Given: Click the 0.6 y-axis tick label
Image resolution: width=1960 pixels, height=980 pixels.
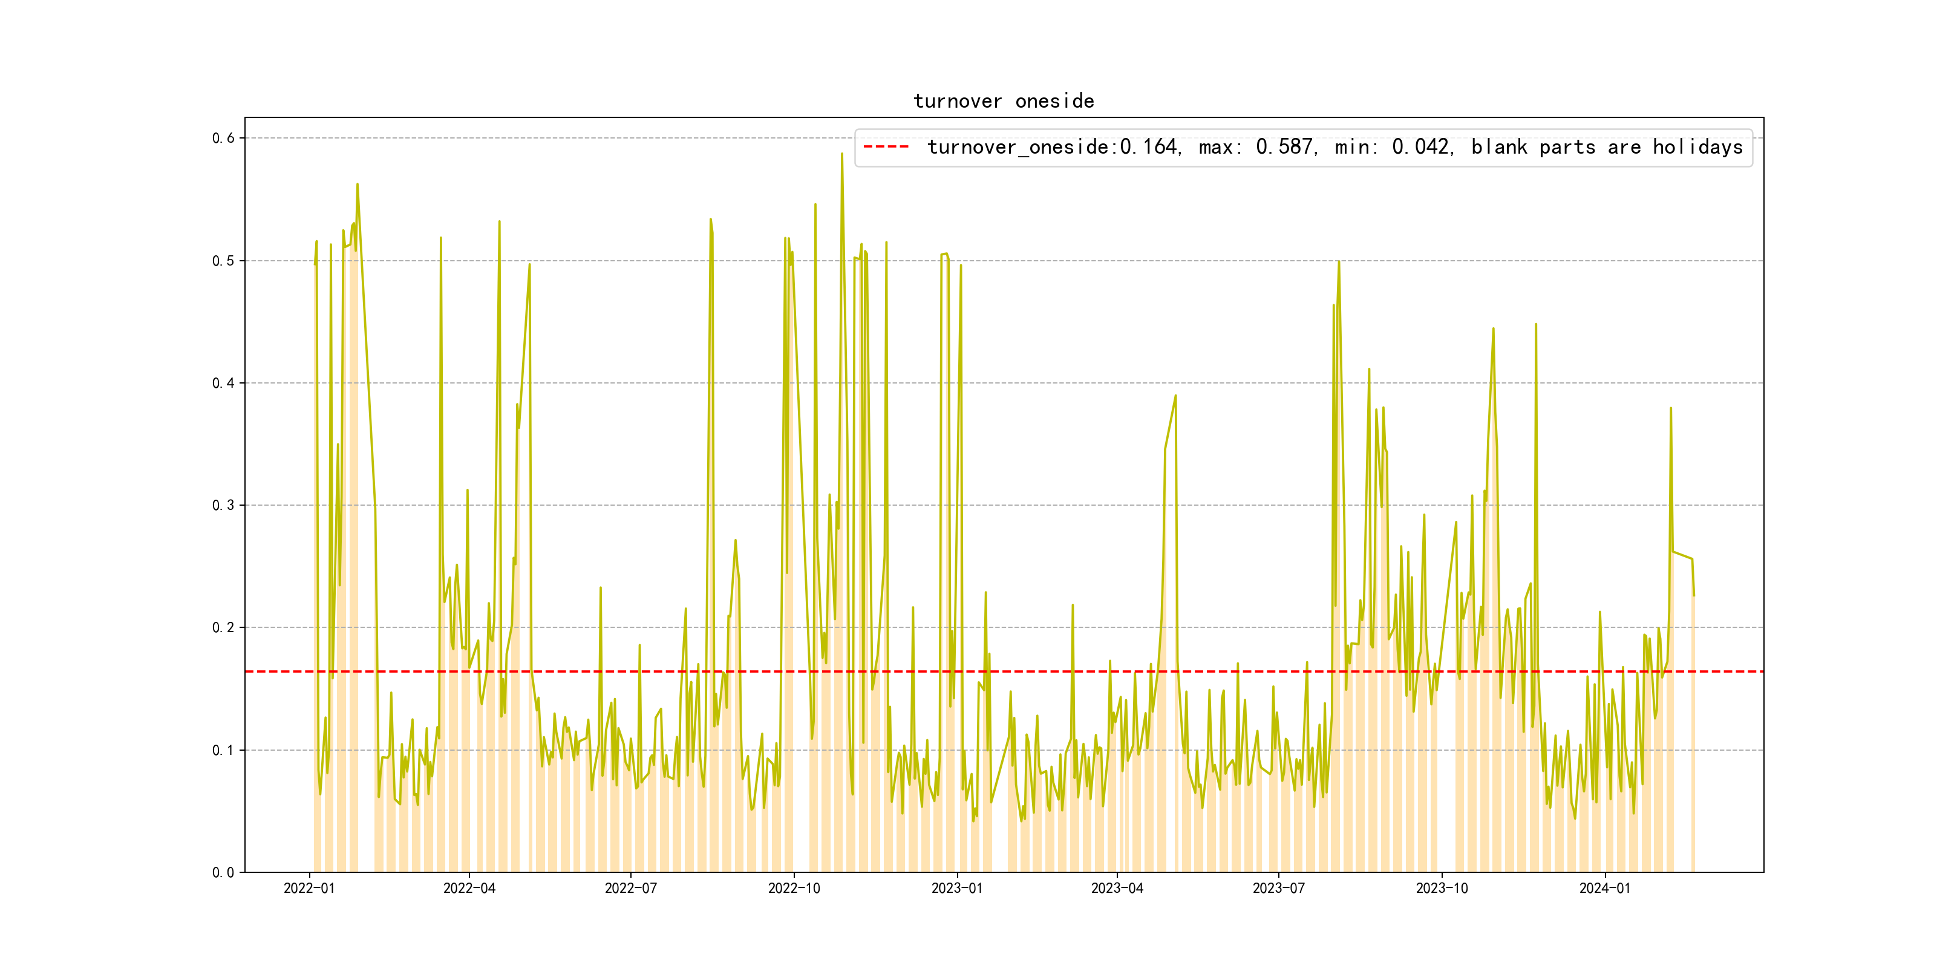Looking at the screenshot, I should click(x=223, y=138).
